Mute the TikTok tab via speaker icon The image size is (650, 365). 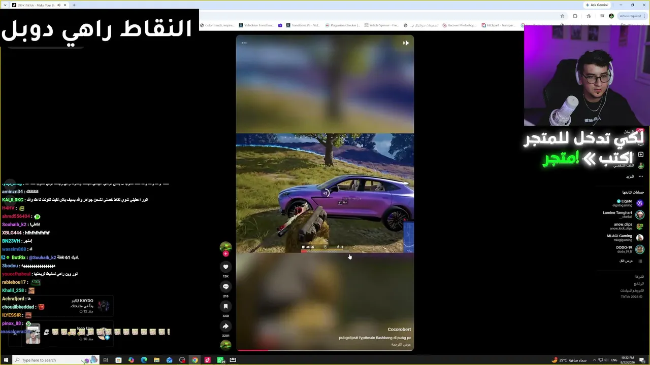pyautogui.click(x=58, y=5)
